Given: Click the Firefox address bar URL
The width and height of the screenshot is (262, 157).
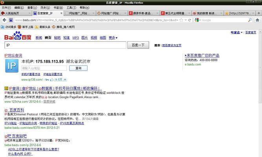Looking at the screenshot, I should [x=97, y=20].
